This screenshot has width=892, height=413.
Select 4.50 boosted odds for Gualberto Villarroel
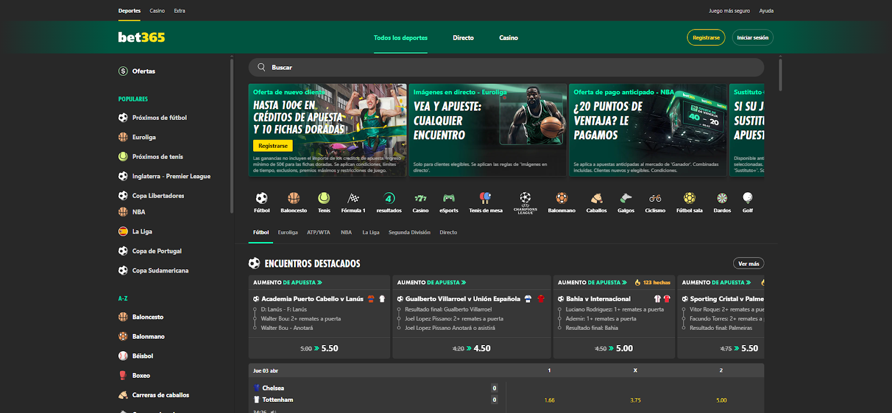point(472,348)
